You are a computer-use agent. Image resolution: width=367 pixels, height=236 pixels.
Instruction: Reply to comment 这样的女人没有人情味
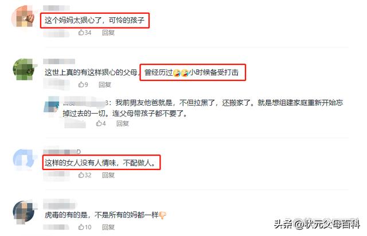coord(108,175)
